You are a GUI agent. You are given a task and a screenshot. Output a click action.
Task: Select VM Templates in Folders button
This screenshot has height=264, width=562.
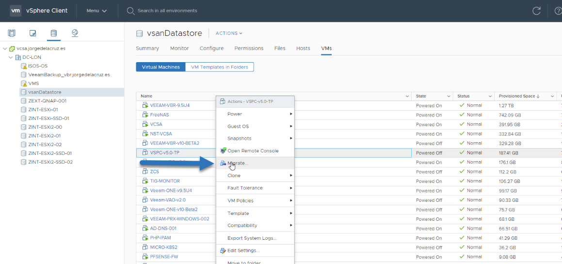[x=219, y=67]
